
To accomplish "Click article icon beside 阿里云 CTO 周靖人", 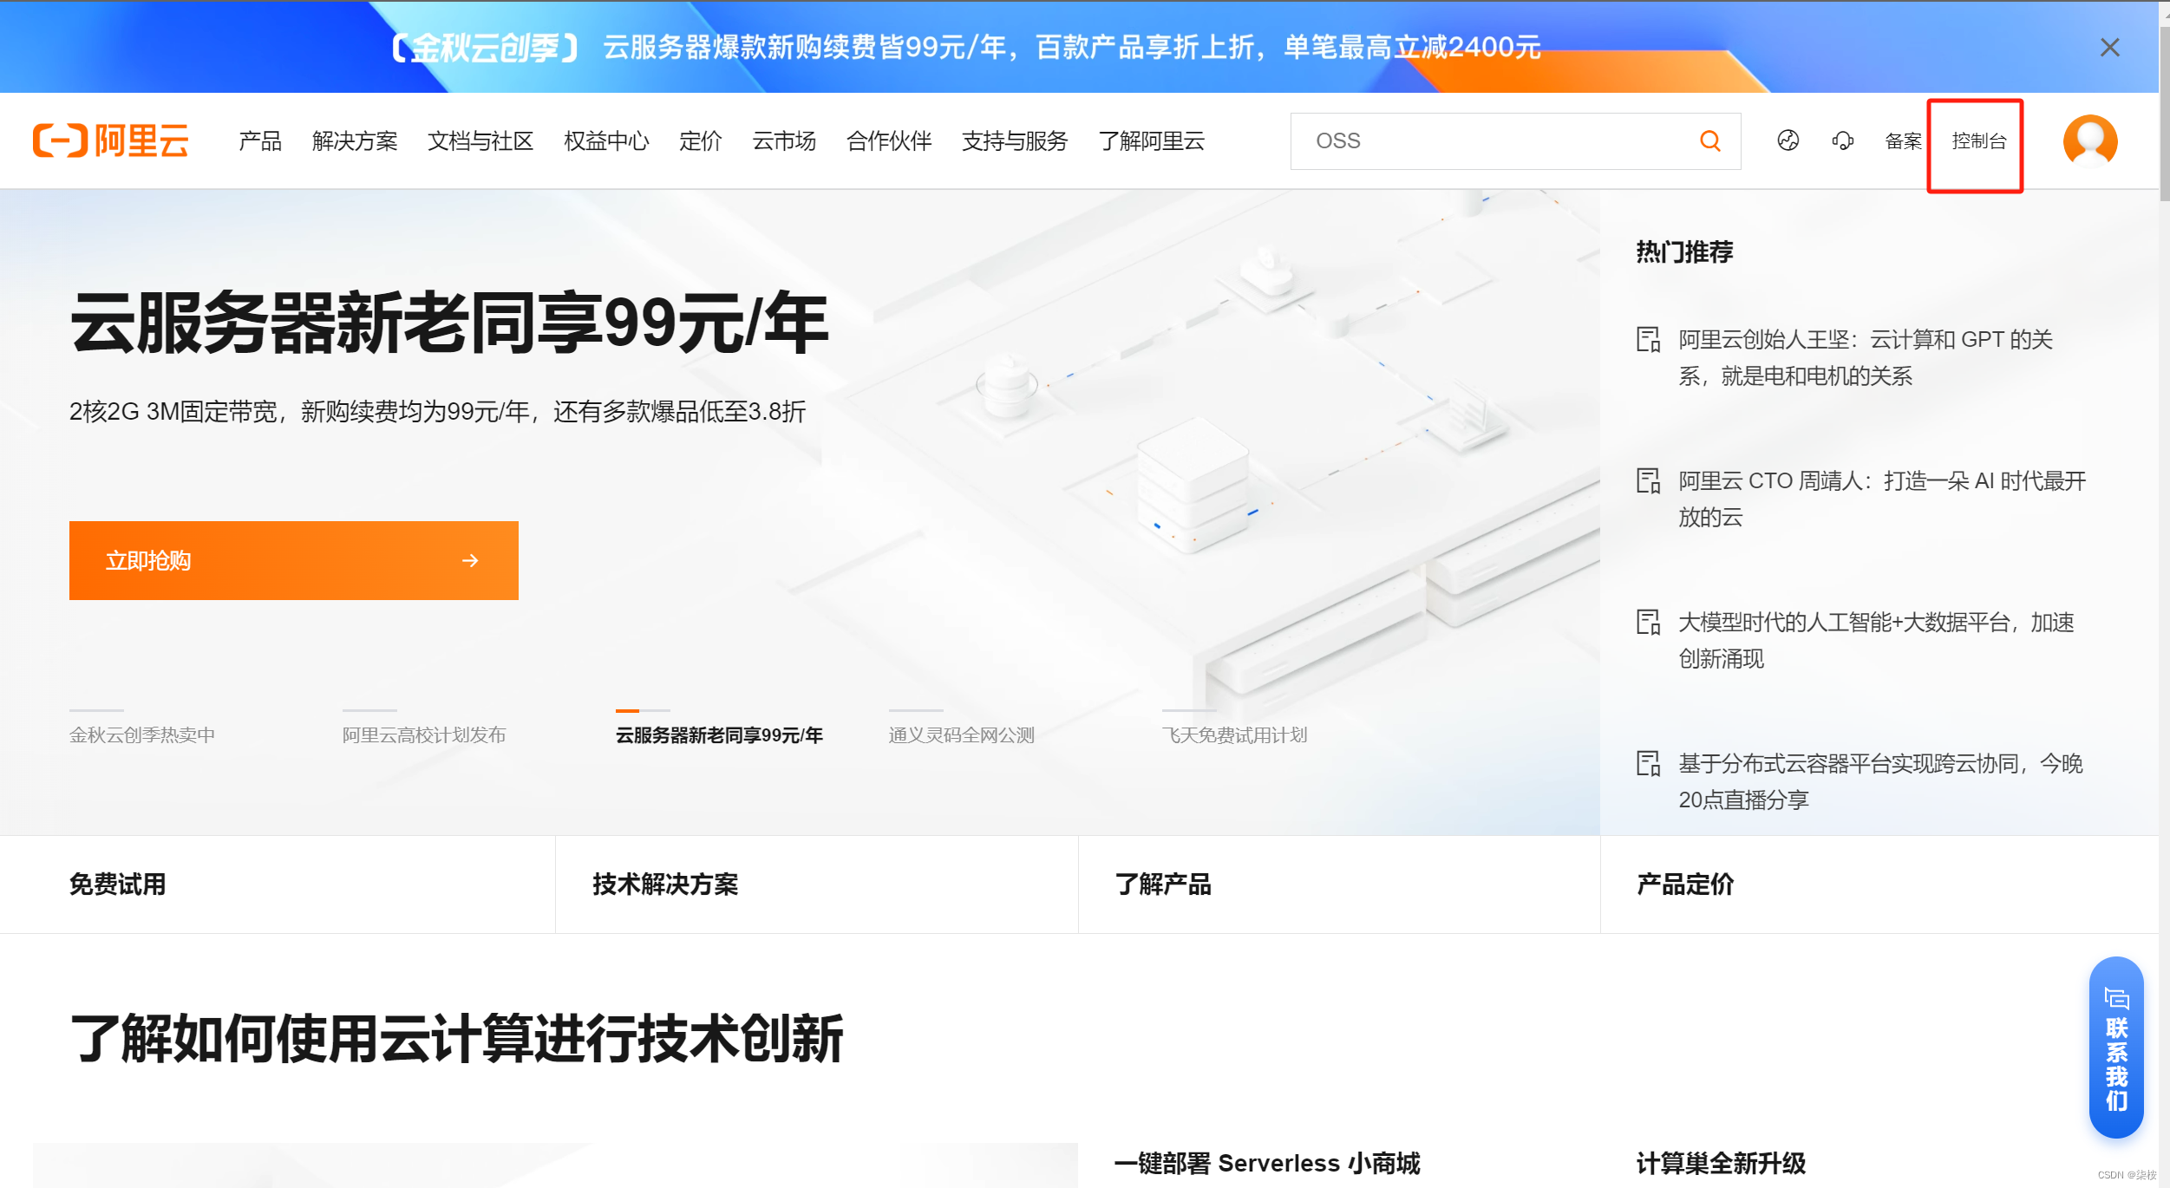I will (x=1648, y=480).
